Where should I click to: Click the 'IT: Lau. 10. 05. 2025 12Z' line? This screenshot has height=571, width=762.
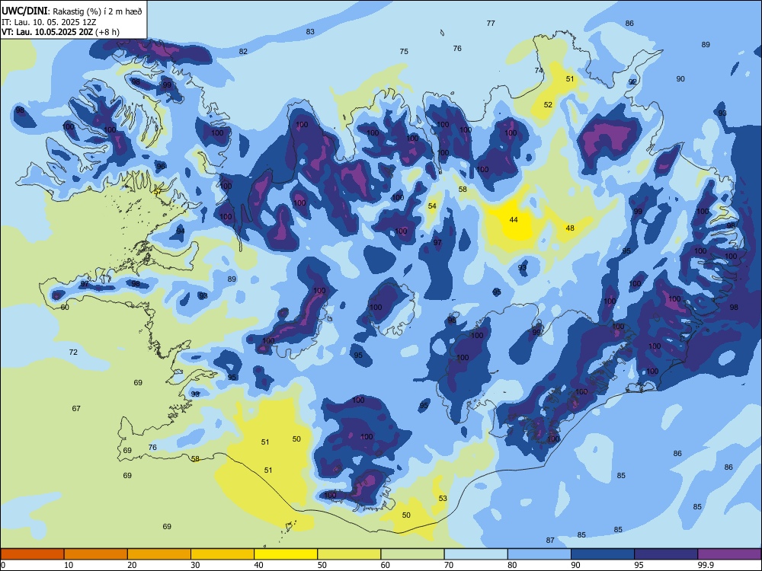click(49, 22)
